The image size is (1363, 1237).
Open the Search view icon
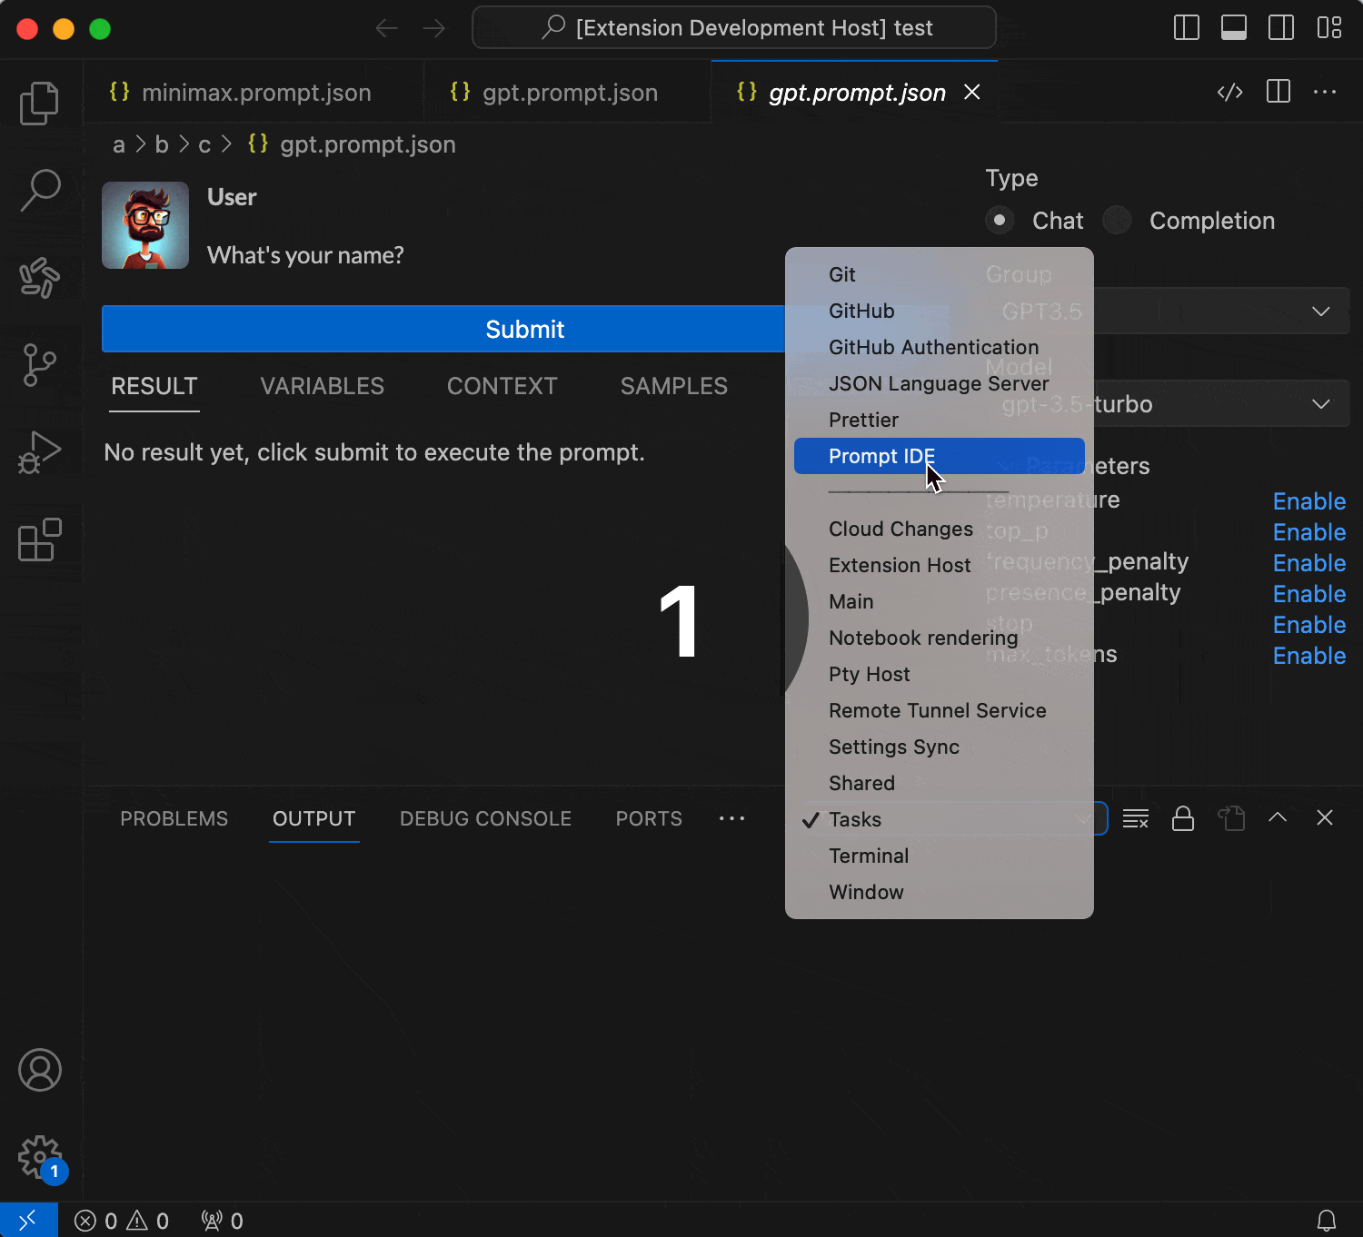pos(39,191)
